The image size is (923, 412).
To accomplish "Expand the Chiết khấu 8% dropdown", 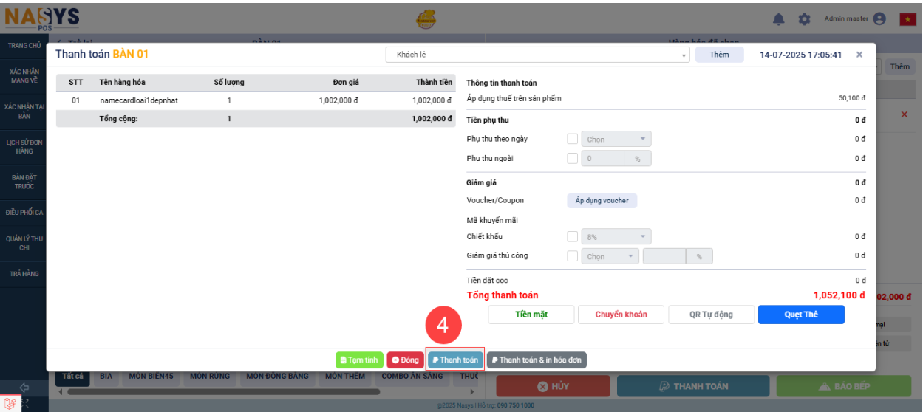I will [616, 237].
